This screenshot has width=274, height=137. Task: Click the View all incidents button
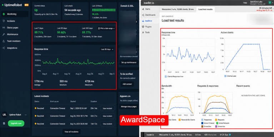[x=71, y=132]
